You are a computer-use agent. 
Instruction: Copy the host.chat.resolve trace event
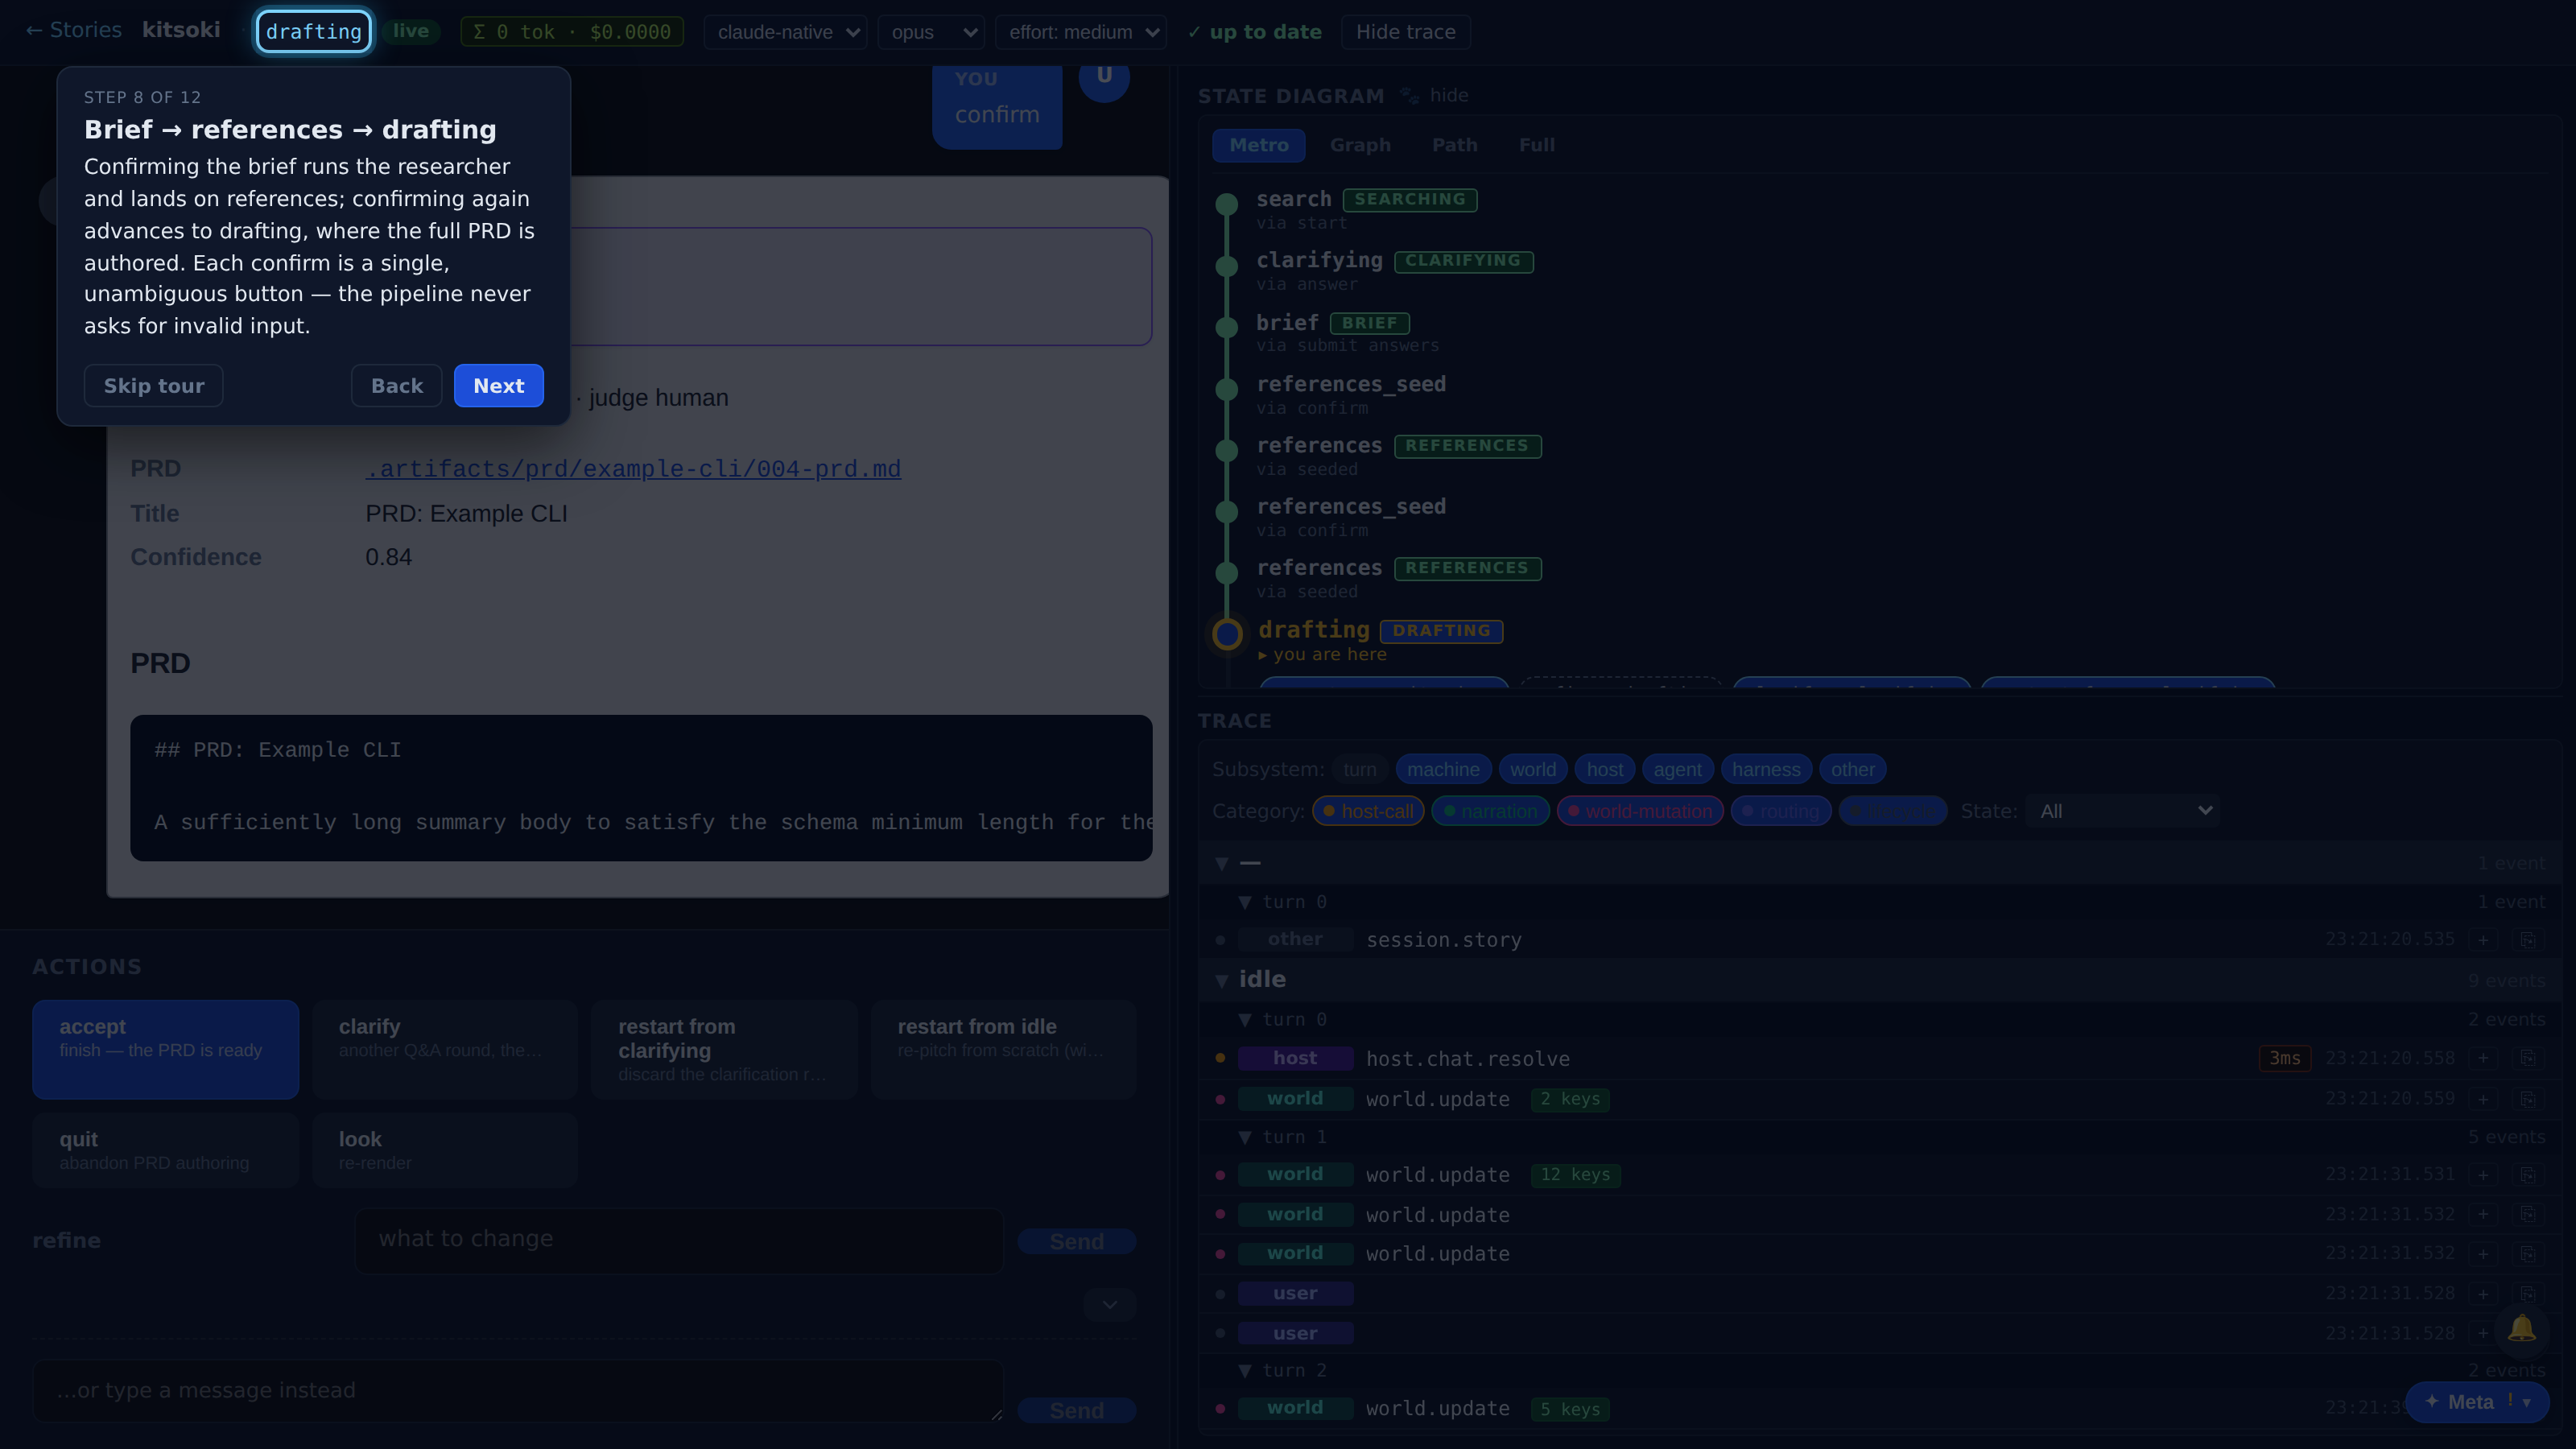click(x=2527, y=1058)
